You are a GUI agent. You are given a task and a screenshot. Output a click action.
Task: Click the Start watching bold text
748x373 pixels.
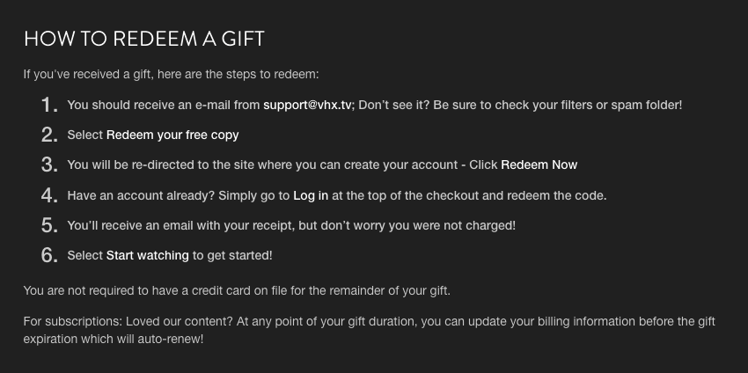(148, 255)
